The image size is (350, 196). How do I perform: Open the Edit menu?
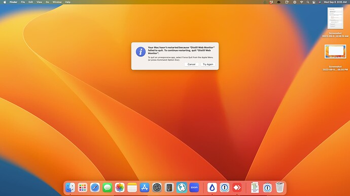coord(31,2)
